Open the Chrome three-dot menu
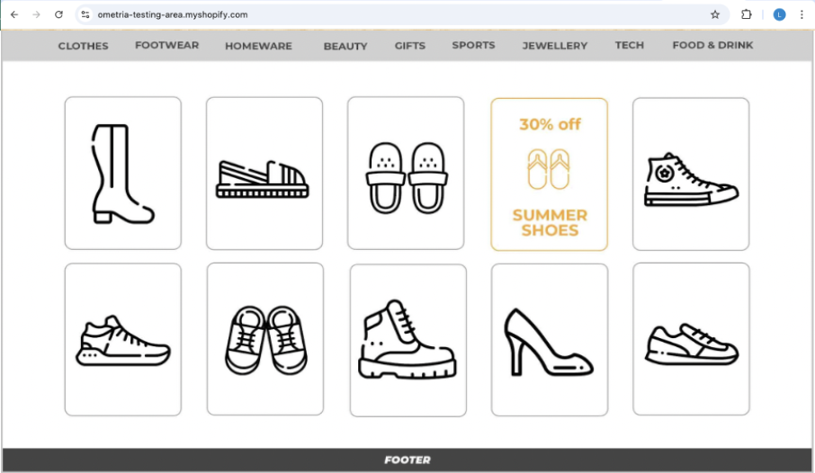 tap(802, 14)
